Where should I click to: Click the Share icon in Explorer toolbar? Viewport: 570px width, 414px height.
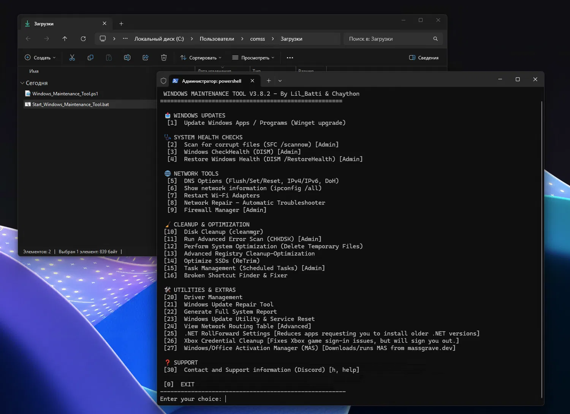146,58
